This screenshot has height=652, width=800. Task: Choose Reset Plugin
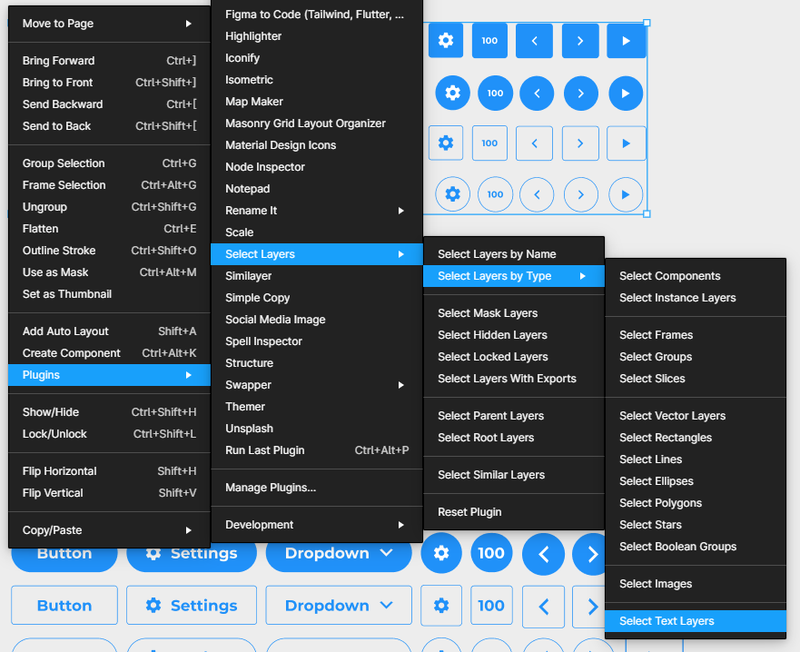pyautogui.click(x=514, y=512)
